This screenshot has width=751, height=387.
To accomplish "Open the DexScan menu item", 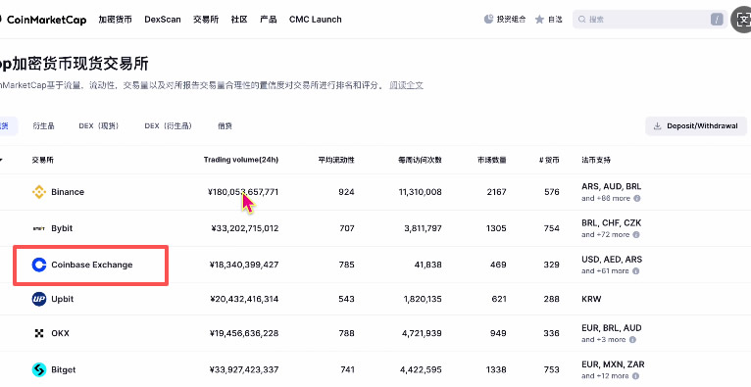I will (163, 20).
